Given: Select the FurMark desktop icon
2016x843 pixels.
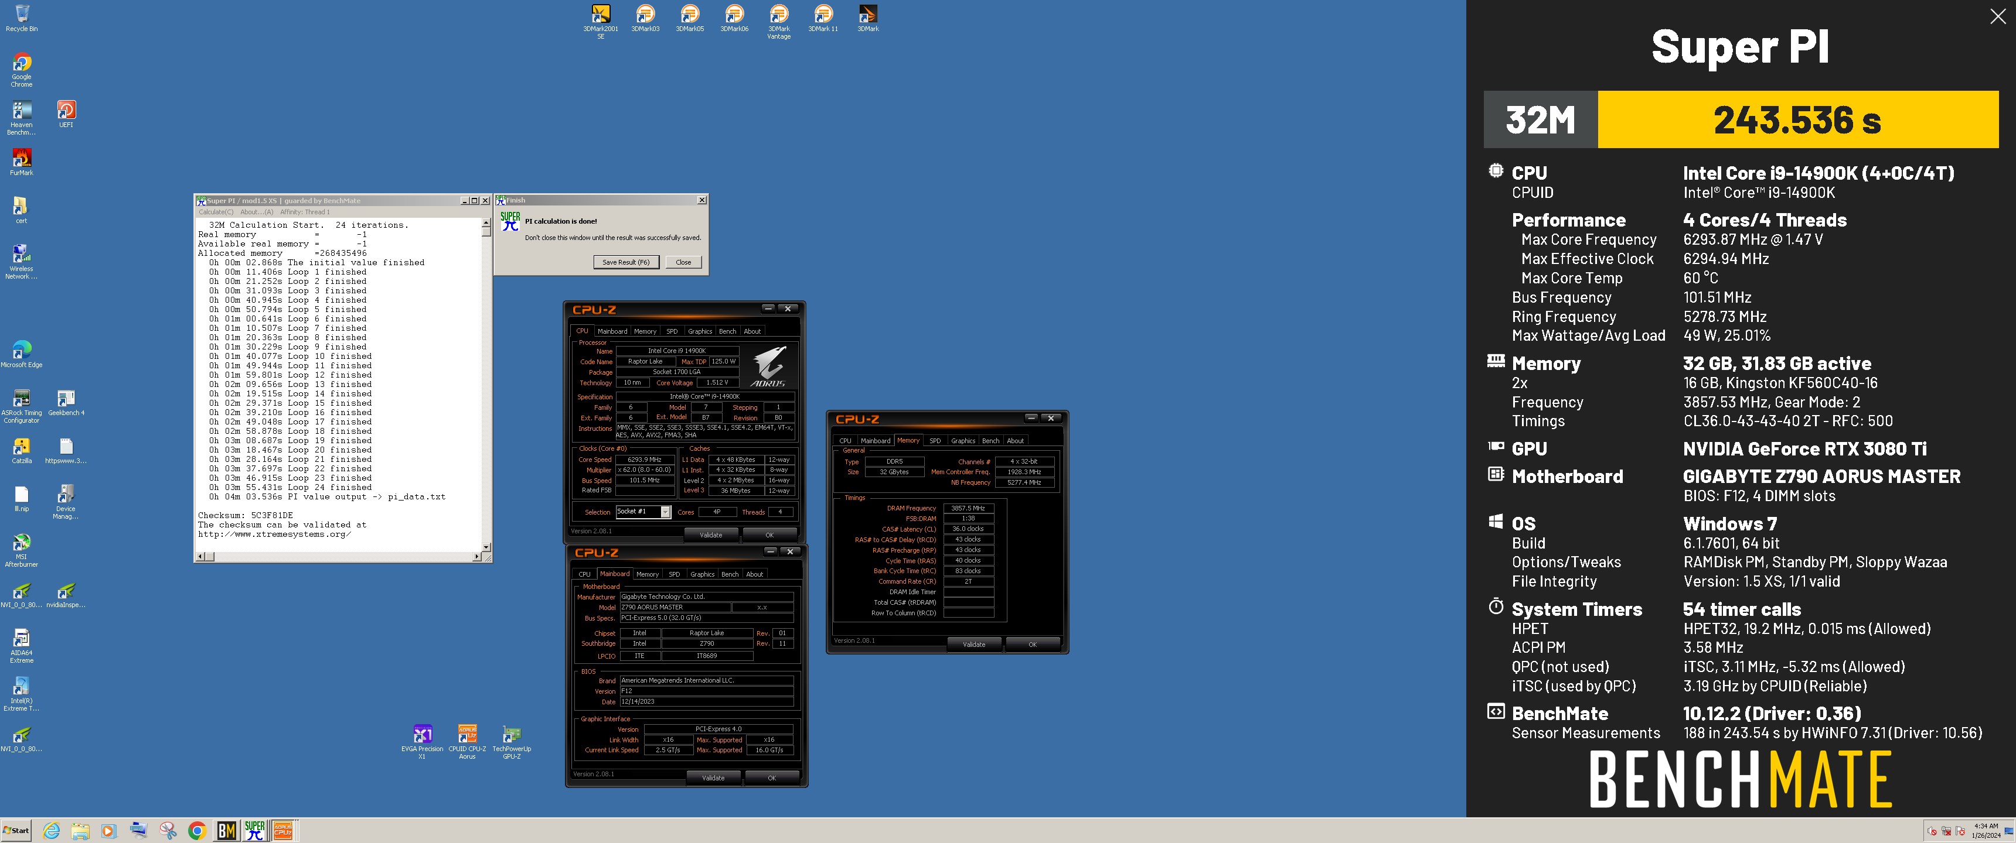Looking at the screenshot, I should [x=22, y=162].
